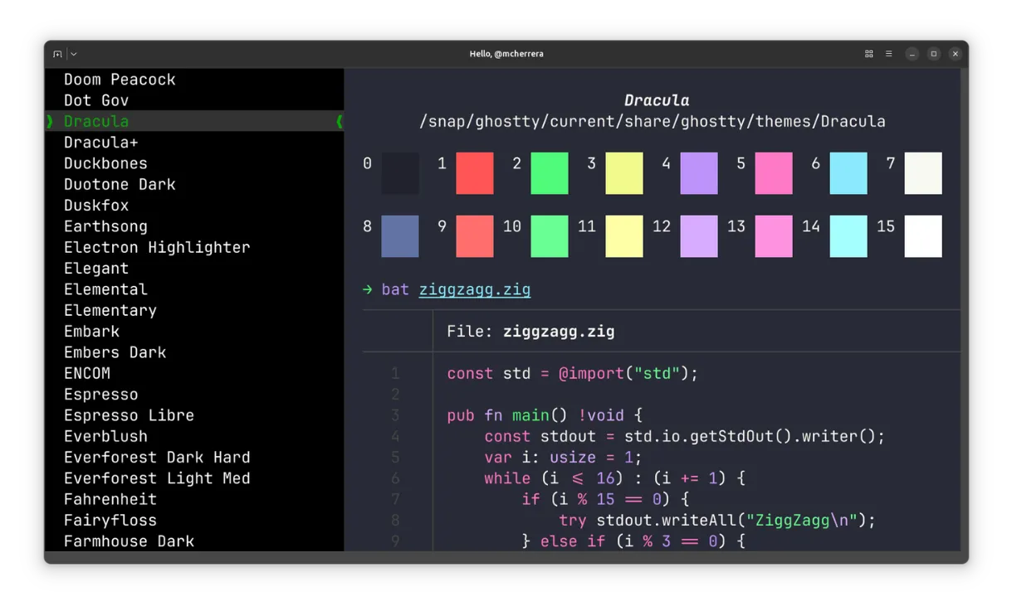Click the red color swatch numbered 1
Screen dimensions: 1012x611
pyautogui.click(x=474, y=173)
